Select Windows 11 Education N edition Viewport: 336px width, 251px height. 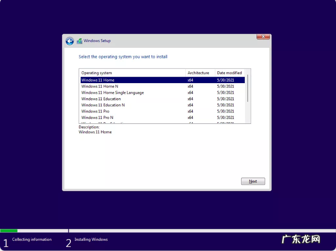(x=103, y=105)
